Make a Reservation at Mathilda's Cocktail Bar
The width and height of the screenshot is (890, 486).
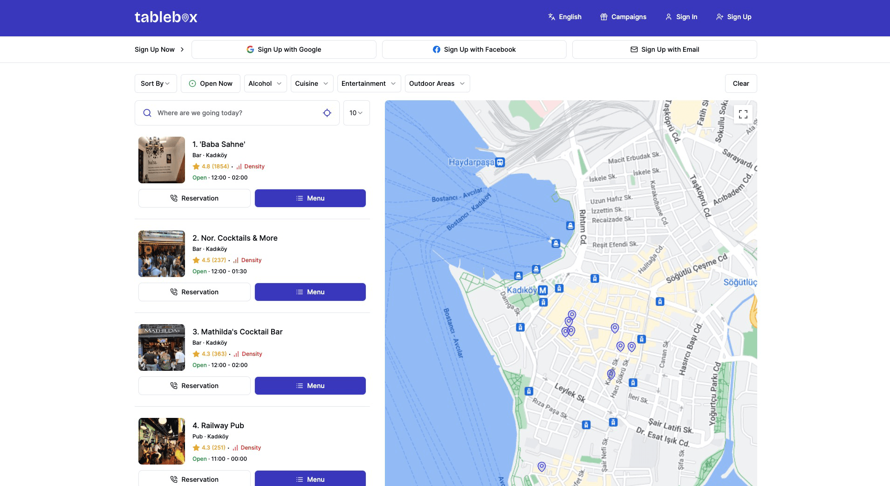tap(194, 386)
